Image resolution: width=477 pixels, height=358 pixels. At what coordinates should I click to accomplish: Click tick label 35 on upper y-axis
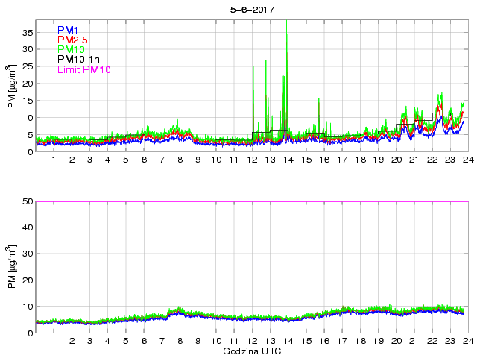click(x=27, y=32)
